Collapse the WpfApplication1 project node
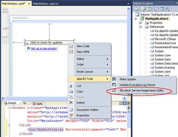 tap(136, 19)
